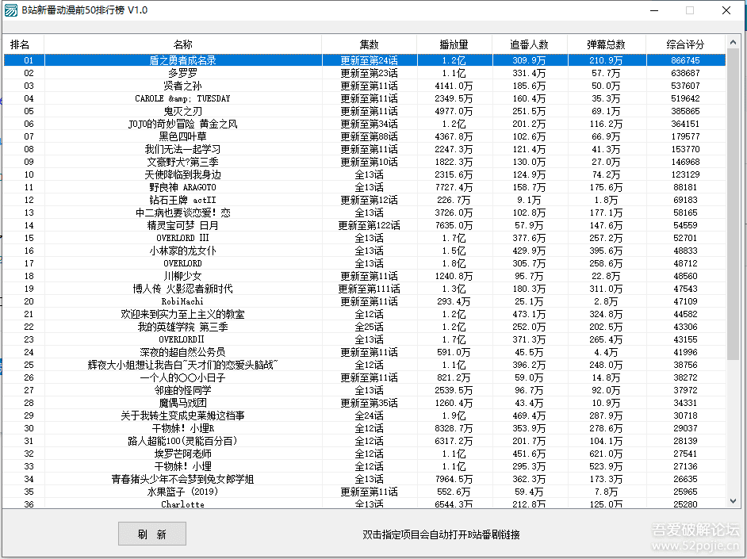Click the 名称 column header
The image size is (747, 559).
182,44
